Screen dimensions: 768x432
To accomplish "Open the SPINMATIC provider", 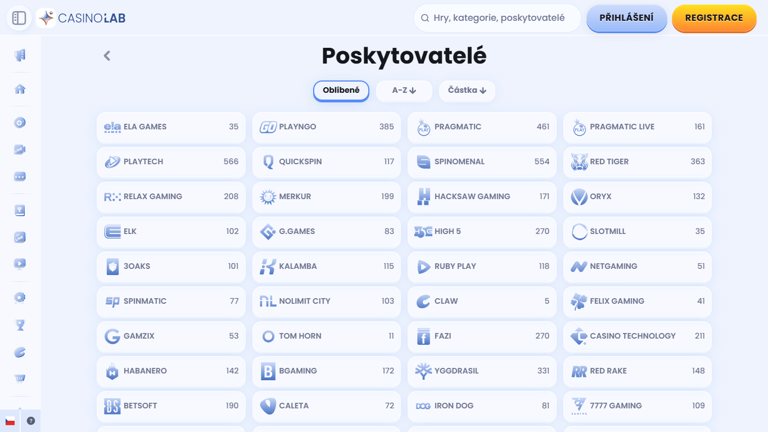I will point(171,301).
